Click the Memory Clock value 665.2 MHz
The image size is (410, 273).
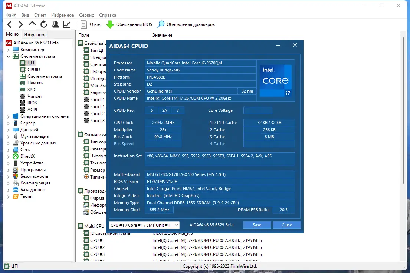(x=159, y=210)
